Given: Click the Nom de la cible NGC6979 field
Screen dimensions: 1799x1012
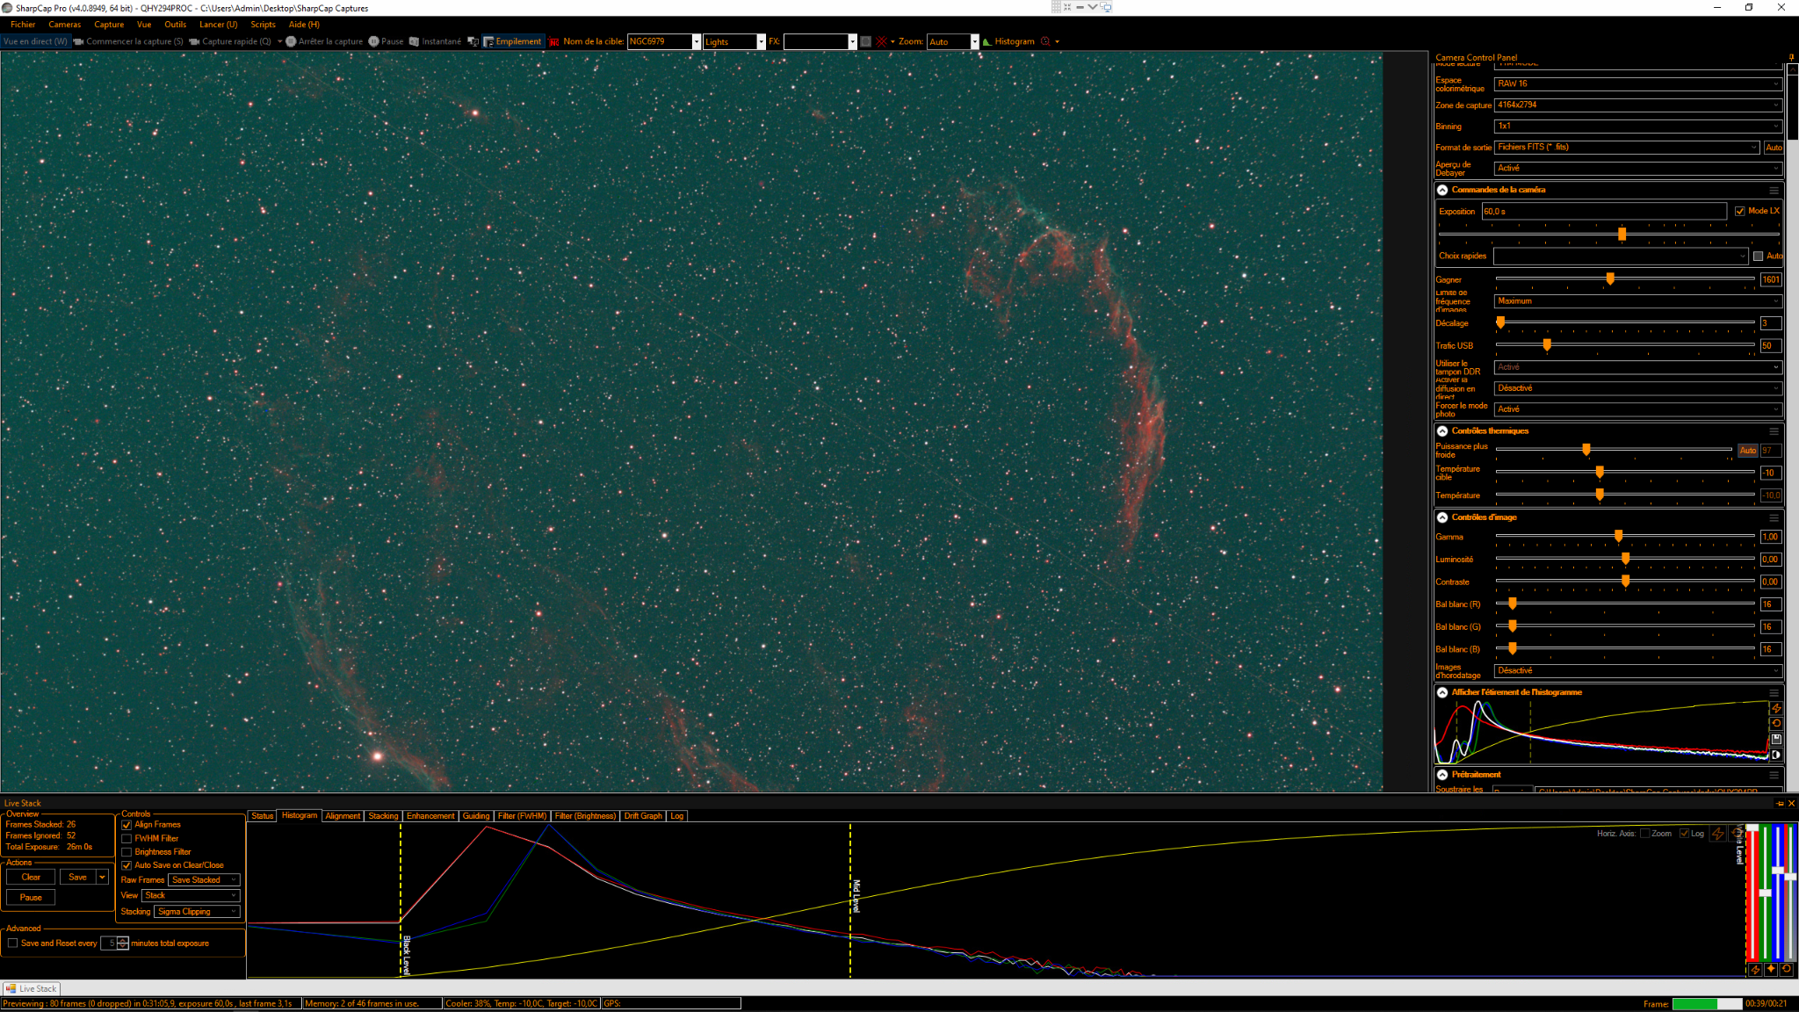Looking at the screenshot, I should (x=664, y=41).
